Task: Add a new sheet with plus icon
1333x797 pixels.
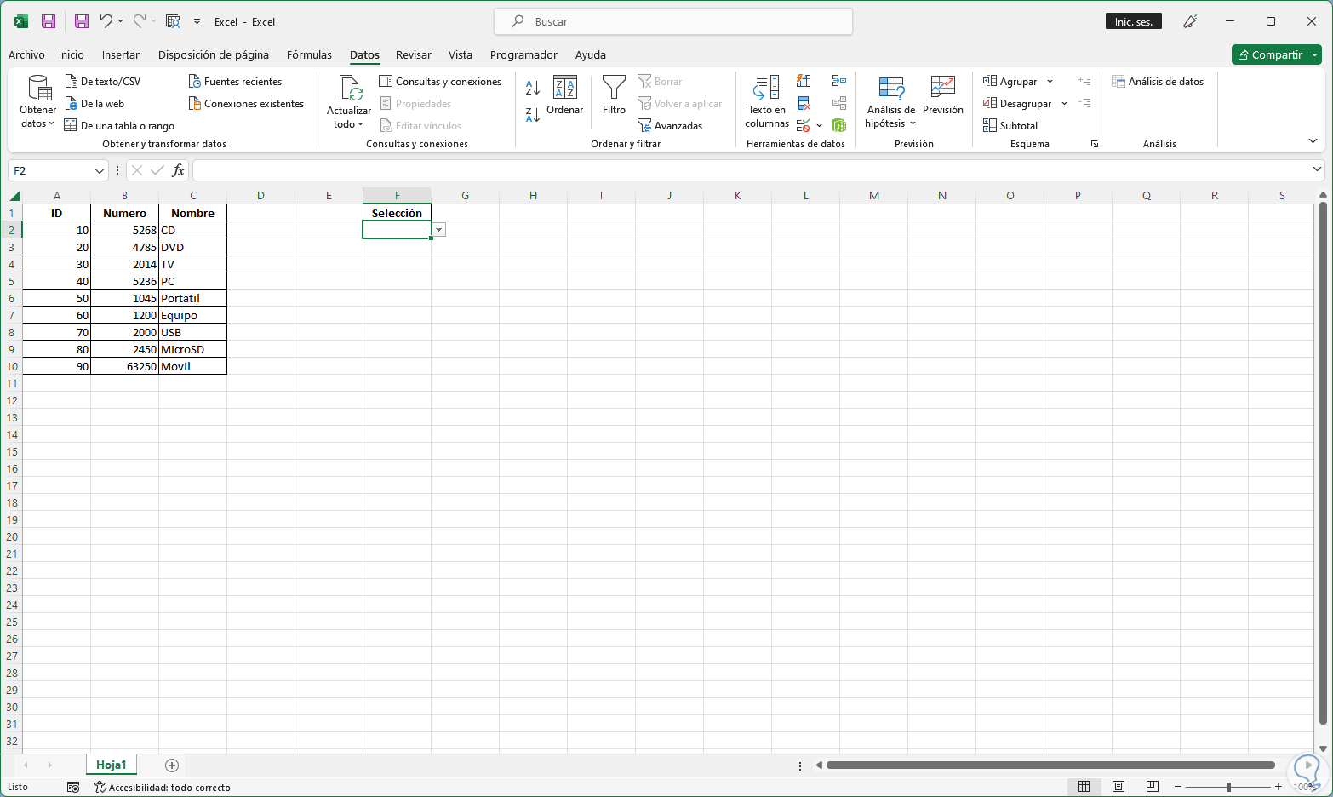Action: point(172,765)
